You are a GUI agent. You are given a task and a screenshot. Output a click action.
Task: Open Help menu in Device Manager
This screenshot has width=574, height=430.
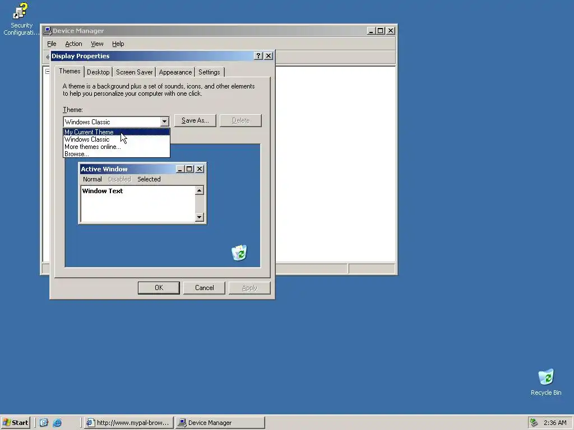click(x=118, y=44)
